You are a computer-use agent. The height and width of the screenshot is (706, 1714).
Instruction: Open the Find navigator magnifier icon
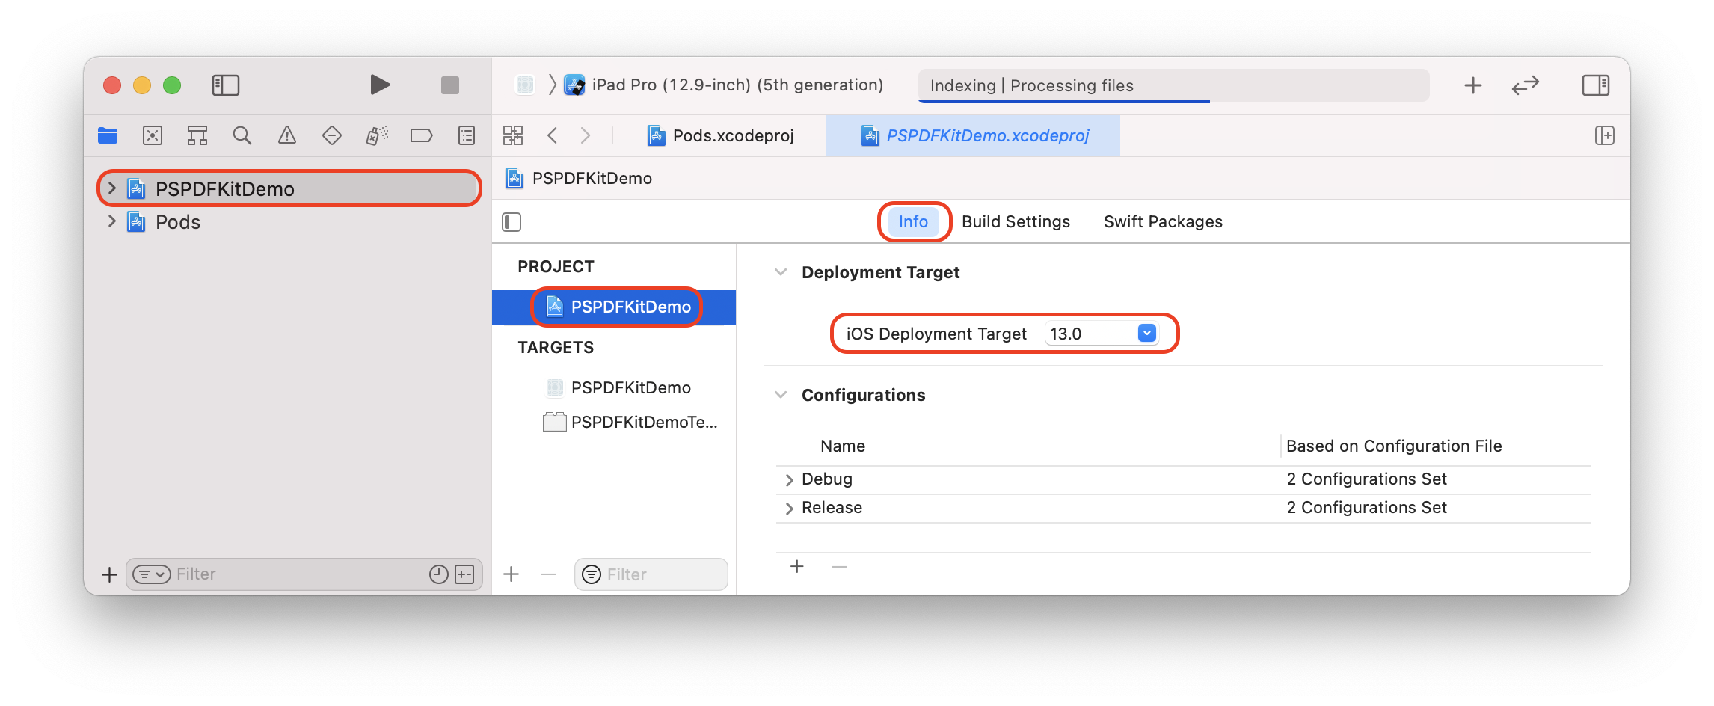click(x=242, y=135)
